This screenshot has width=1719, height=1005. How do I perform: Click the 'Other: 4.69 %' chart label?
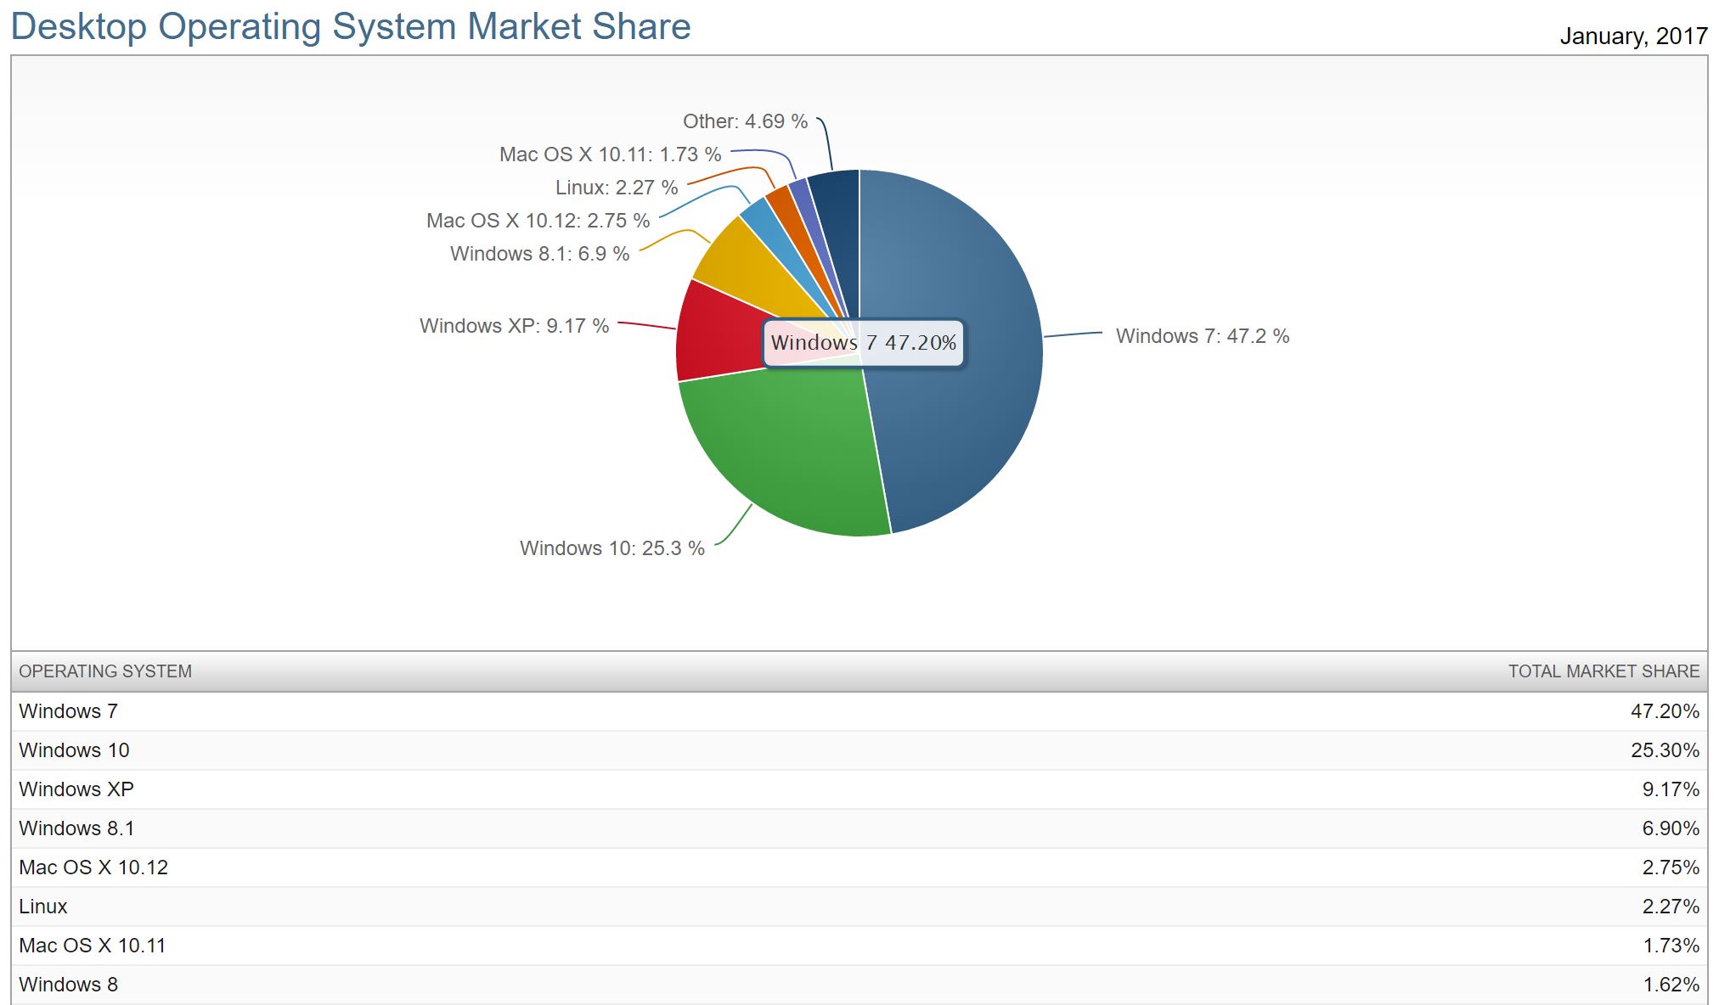point(745,121)
